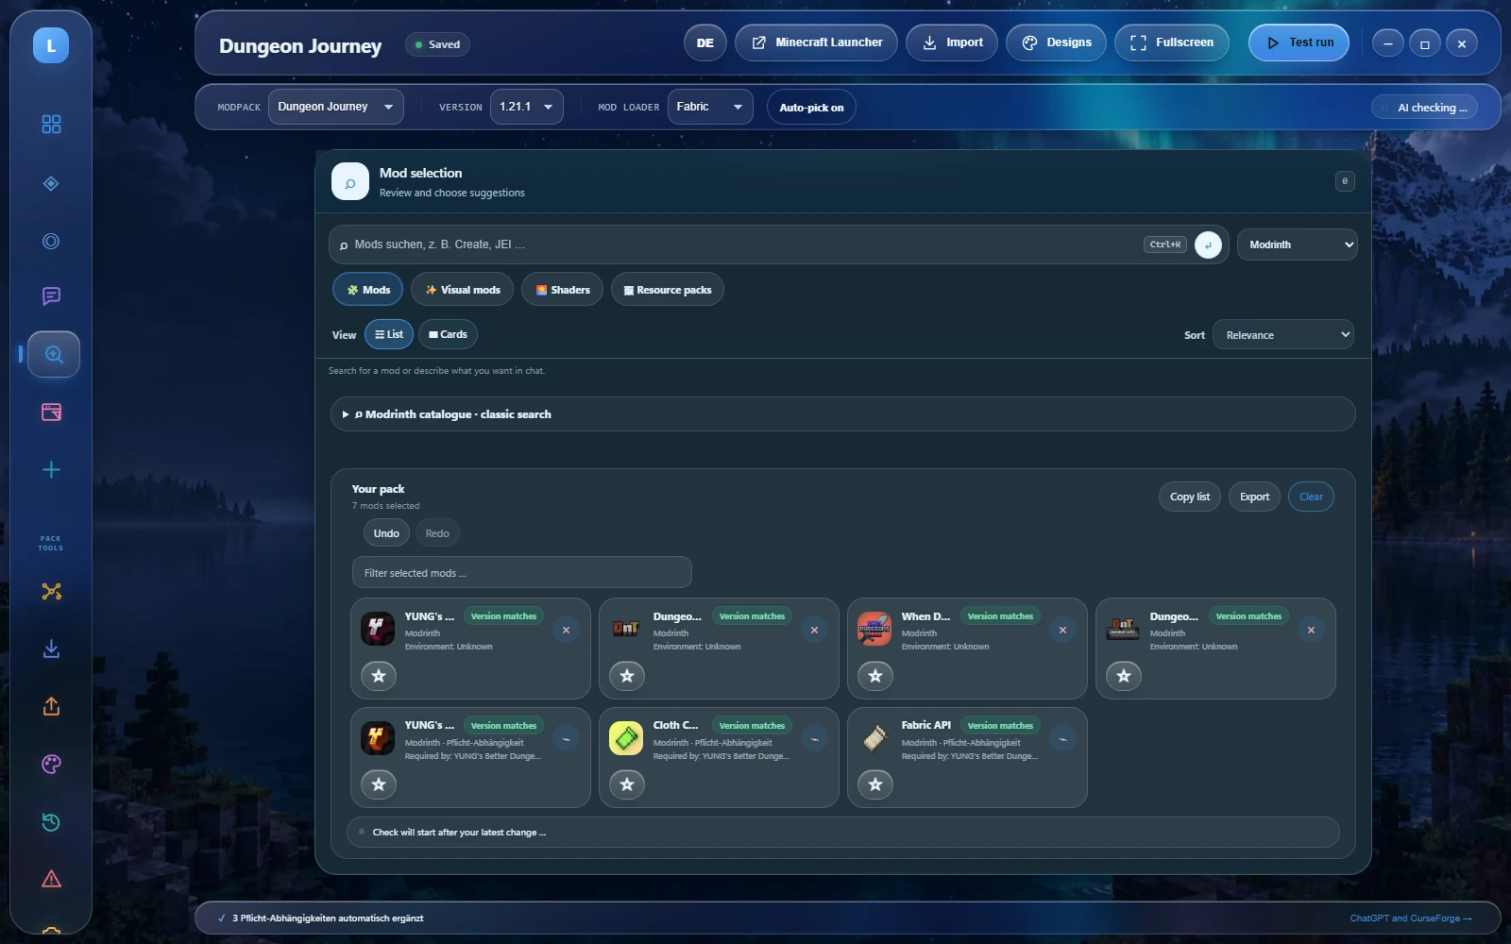The image size is (1511, 944).
Task: Open the red warning triangle sidebar icon
Action: coord(51,880)
